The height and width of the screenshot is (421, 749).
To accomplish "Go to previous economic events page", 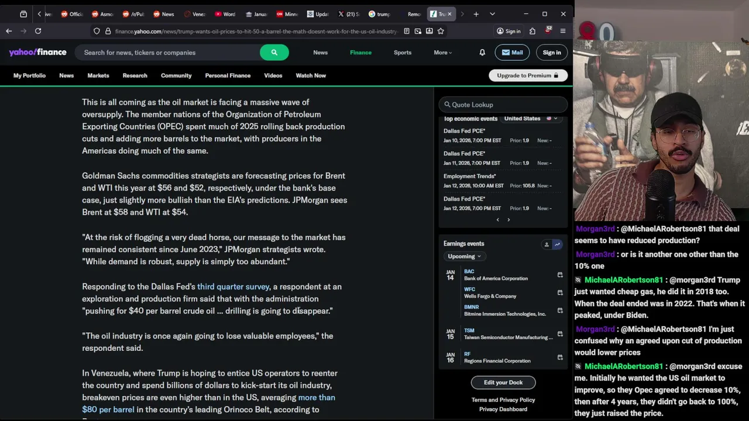I will tap(498, 220).
